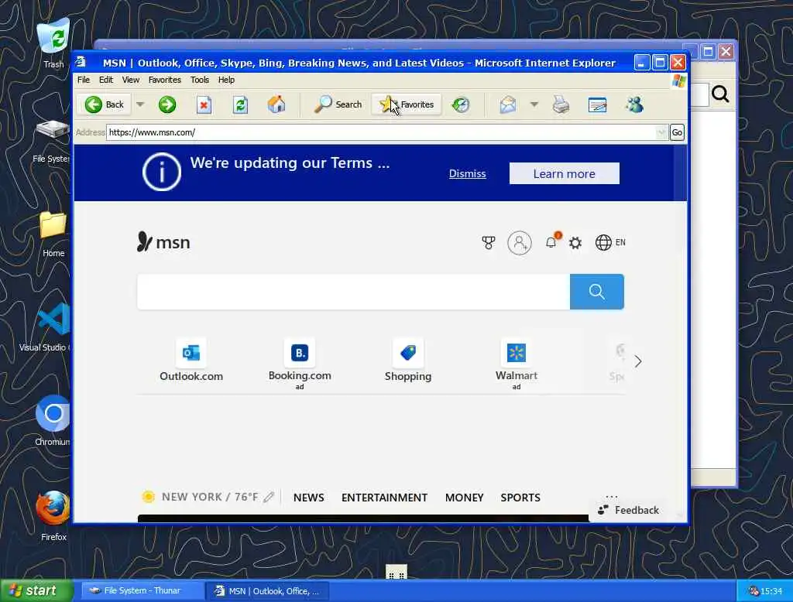This screenshot has width=793, height=602.
Task: Print the page with the printer icon
Action: tap(561, 104)
